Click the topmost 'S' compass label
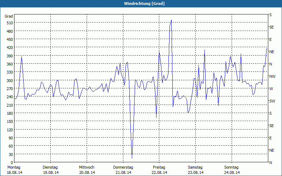The width and height of the screenshot is (282, 176). (270, 15)
